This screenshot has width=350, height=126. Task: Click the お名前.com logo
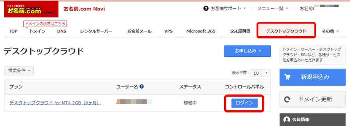coord(31,9)
